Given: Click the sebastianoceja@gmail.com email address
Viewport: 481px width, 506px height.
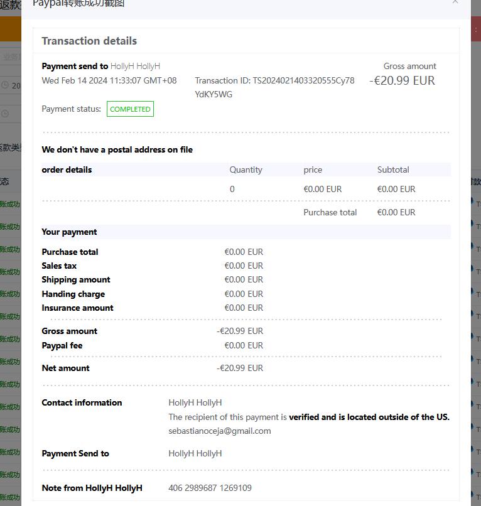Looking at the screenshot, I should (219, 431).
